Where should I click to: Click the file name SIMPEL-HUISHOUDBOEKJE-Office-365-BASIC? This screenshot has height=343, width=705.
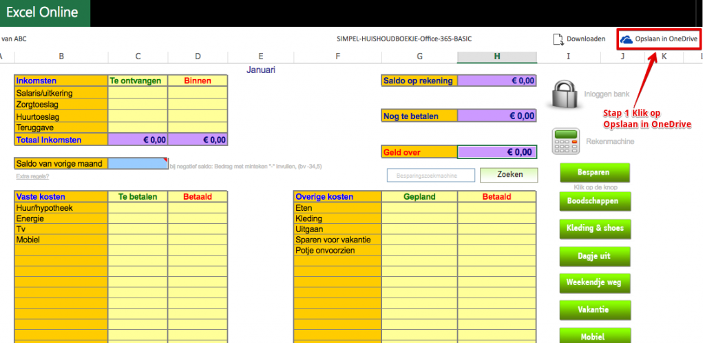(x=404, y=39)
